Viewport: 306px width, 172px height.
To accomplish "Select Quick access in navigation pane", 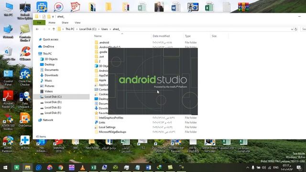I will tap(51, 39).
